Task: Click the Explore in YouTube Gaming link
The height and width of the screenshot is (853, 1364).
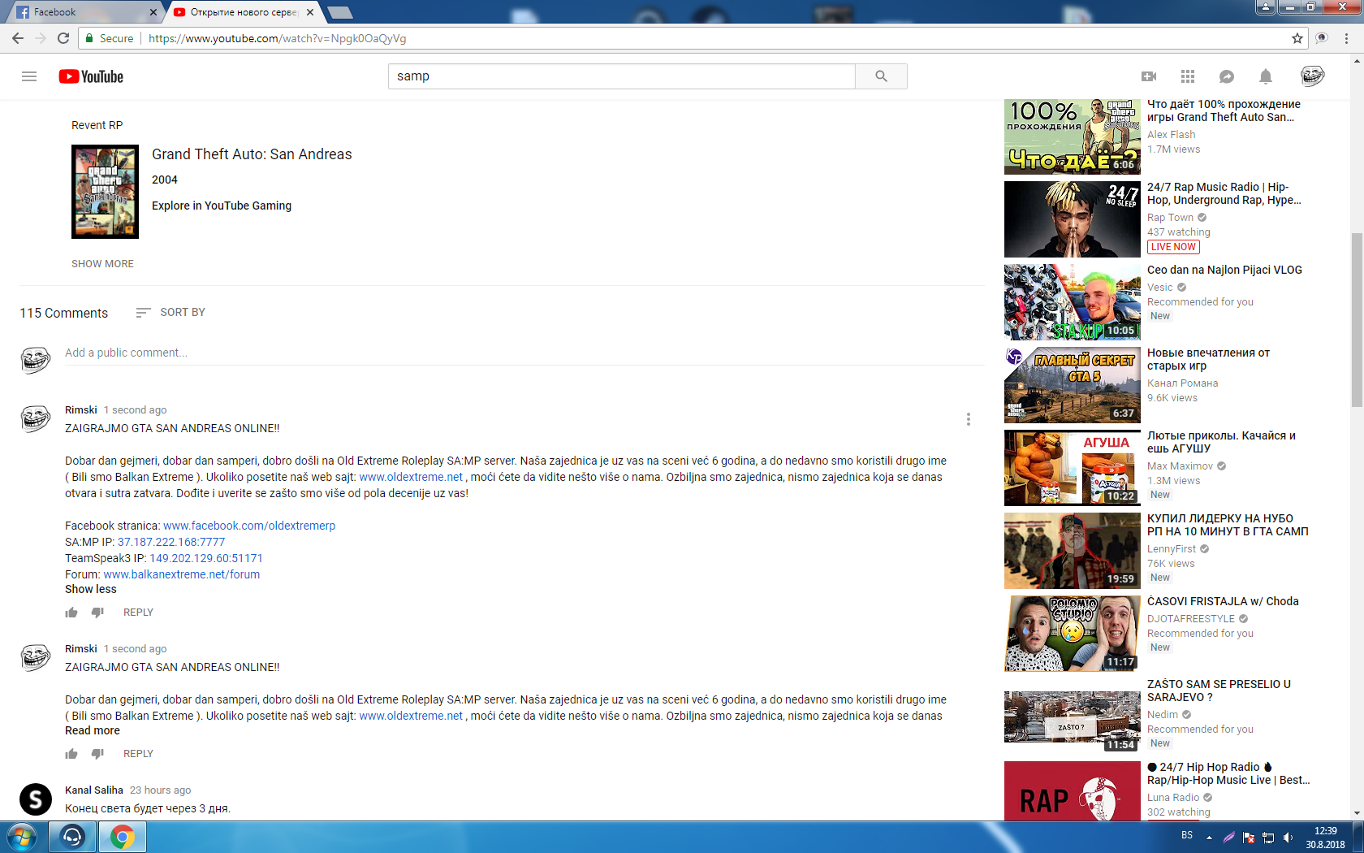Action: pyautogui.click(x=222, y=206)
